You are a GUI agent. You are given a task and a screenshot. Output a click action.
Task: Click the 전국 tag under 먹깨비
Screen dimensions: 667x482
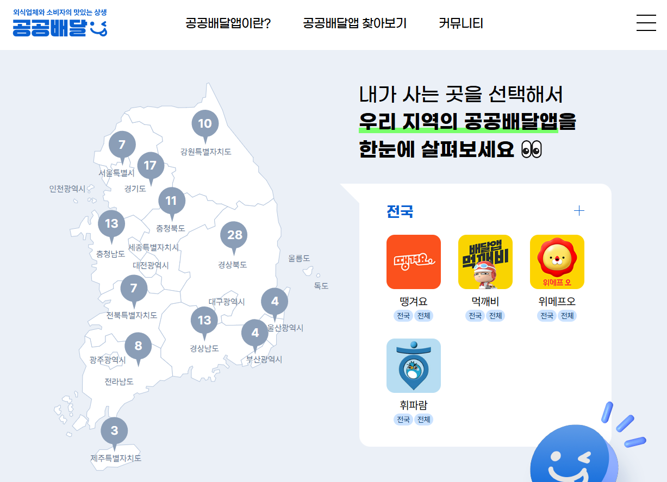click(x=475, y=316)
